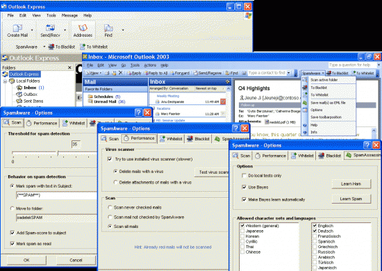
Task: Click Save mail(s) as EML file entry
Action: [x=328, y=103]
